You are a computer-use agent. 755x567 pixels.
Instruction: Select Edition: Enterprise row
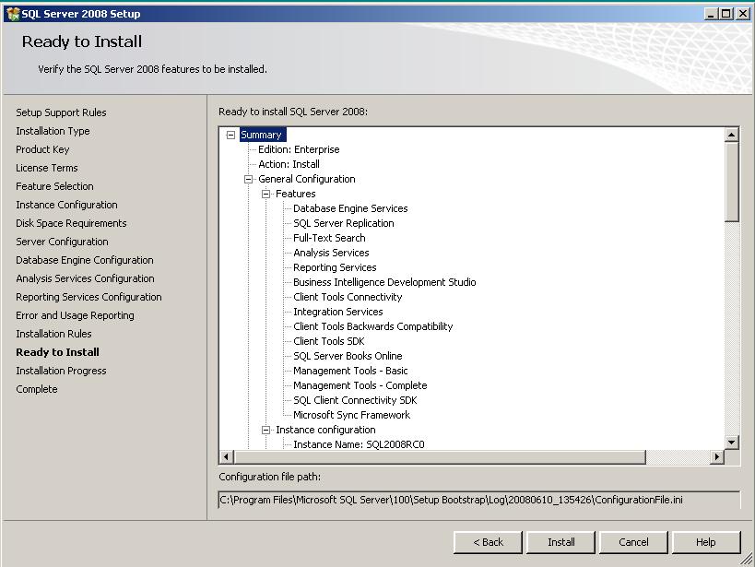299,150
